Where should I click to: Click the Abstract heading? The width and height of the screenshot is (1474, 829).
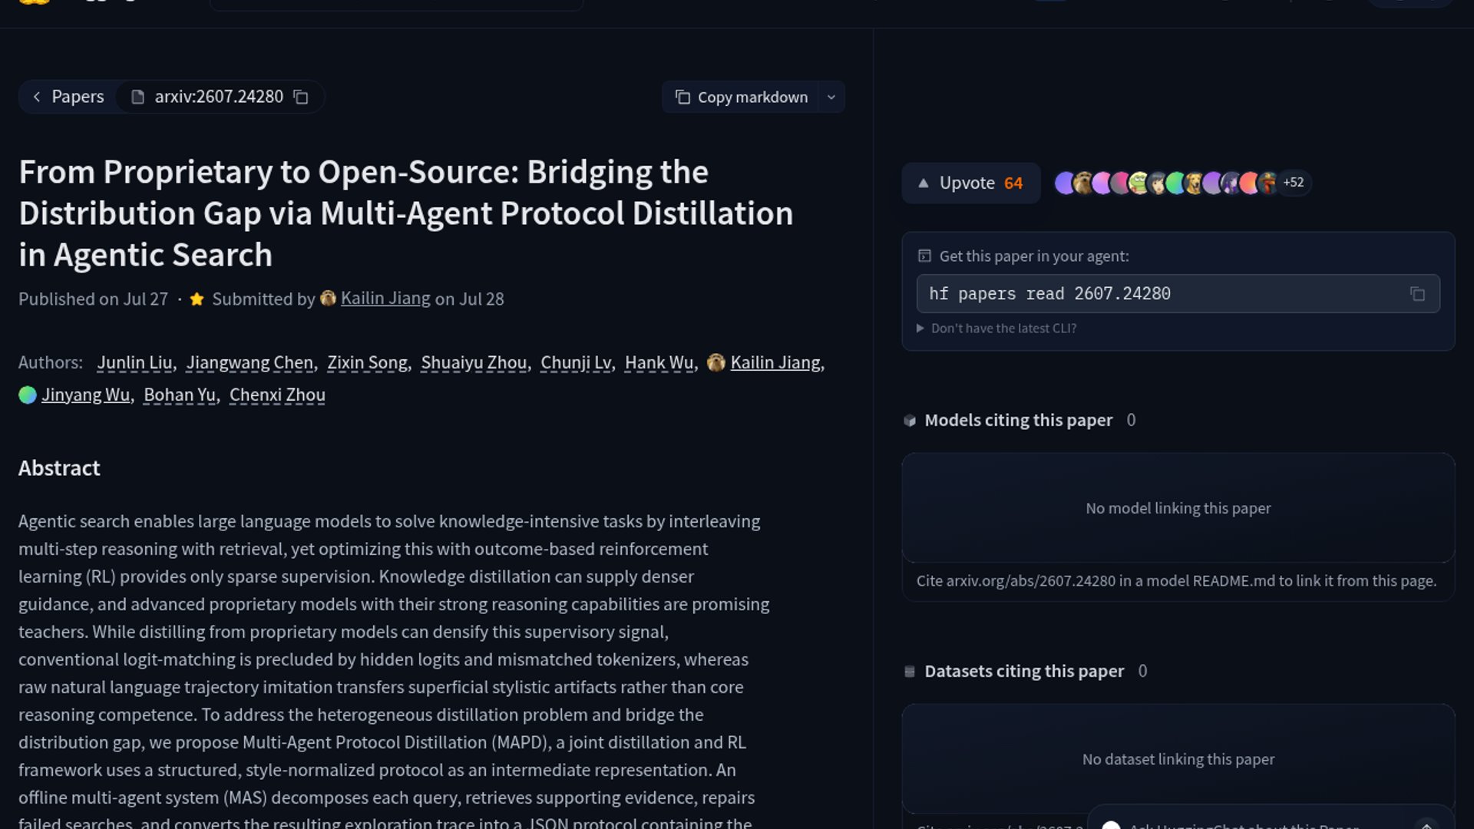tap(59, 468)
